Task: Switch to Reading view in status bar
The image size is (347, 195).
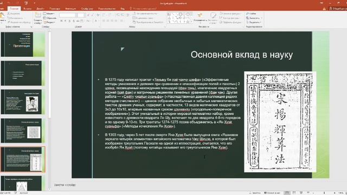Action: [x=301, y=193]
